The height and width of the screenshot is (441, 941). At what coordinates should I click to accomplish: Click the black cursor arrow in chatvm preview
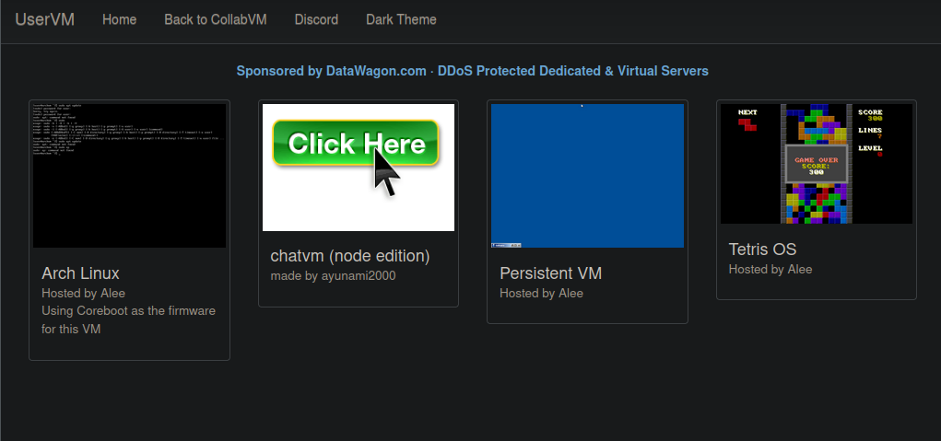click(385, 172)
